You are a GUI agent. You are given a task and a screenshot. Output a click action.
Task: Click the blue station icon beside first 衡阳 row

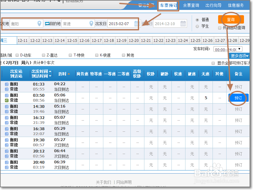click(x=7, y=84)
